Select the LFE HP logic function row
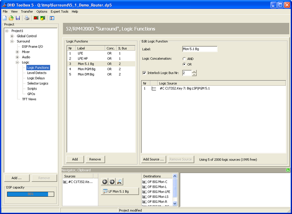Viewport: 292px width, 214px height. click(x=101, y=58)
